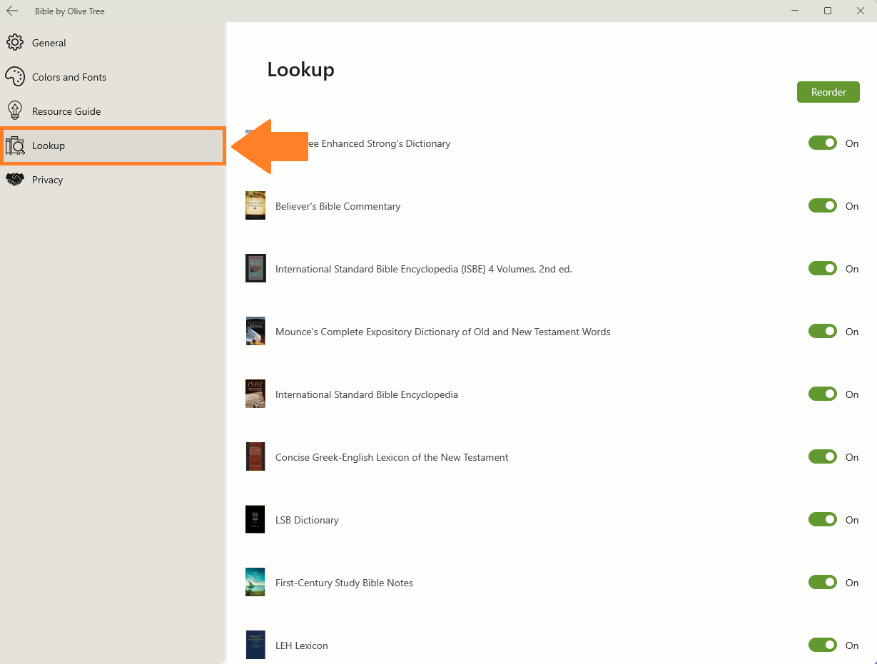
Task: Click 'Bible by Olive Tree' window title
Action: pos(70,11)
